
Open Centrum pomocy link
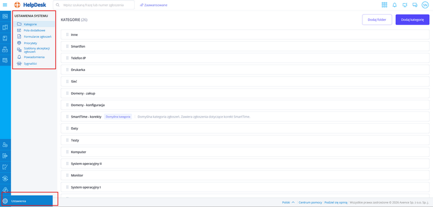310,202
